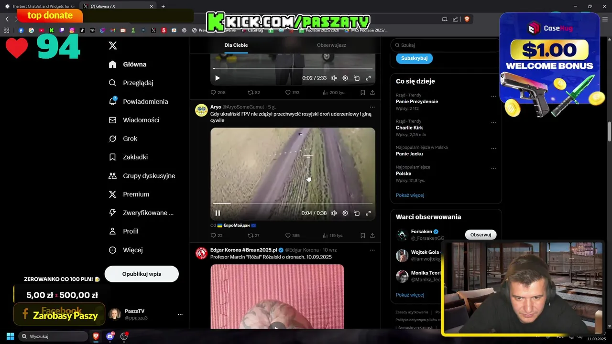The image size is (612, 344).
Task: Open Brave browser from taskbar
Action: click(96, 336)
